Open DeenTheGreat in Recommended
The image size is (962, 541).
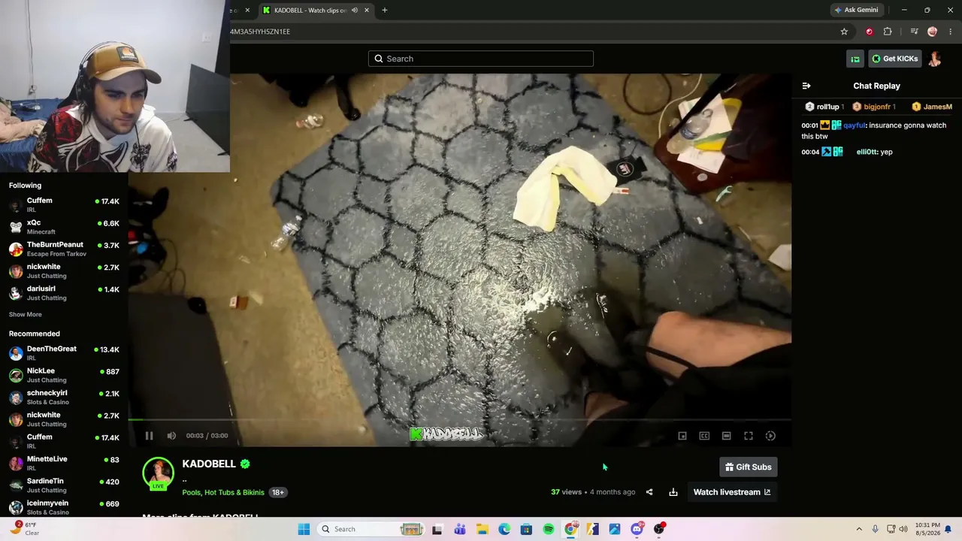[x=64, y=353]
